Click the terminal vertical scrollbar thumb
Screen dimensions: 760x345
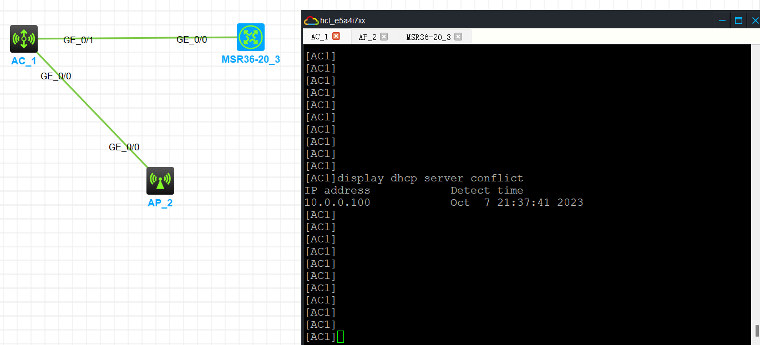(757, 331)
